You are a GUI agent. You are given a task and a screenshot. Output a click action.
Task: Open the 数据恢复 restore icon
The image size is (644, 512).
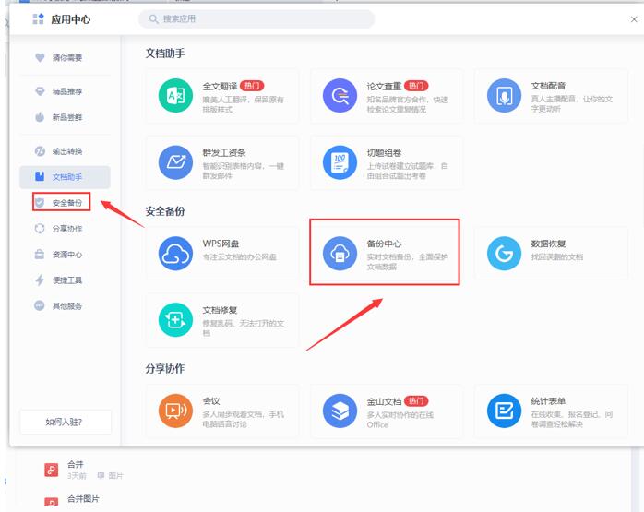(504, 254)
